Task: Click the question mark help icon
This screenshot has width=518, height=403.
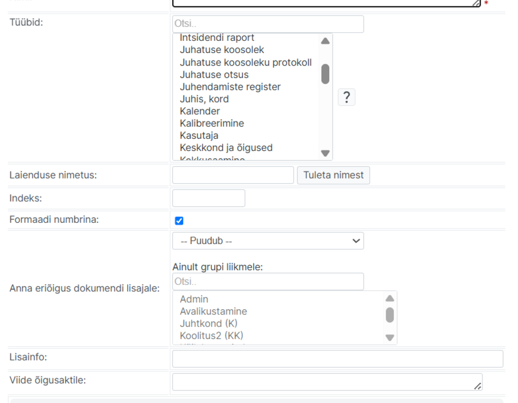Action: click(346, 97)
